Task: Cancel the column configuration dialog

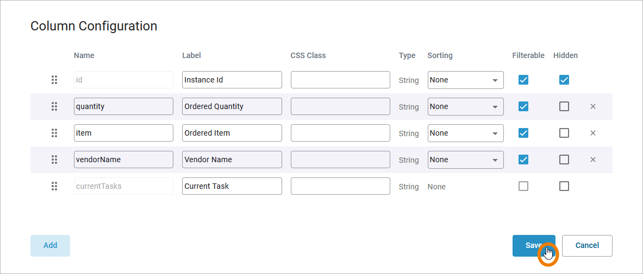Action: click(587, 245)
